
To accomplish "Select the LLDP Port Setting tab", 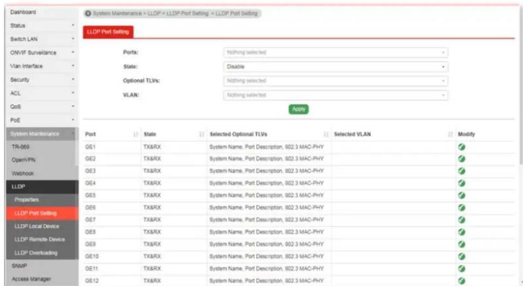I will [x=108, y=32].
